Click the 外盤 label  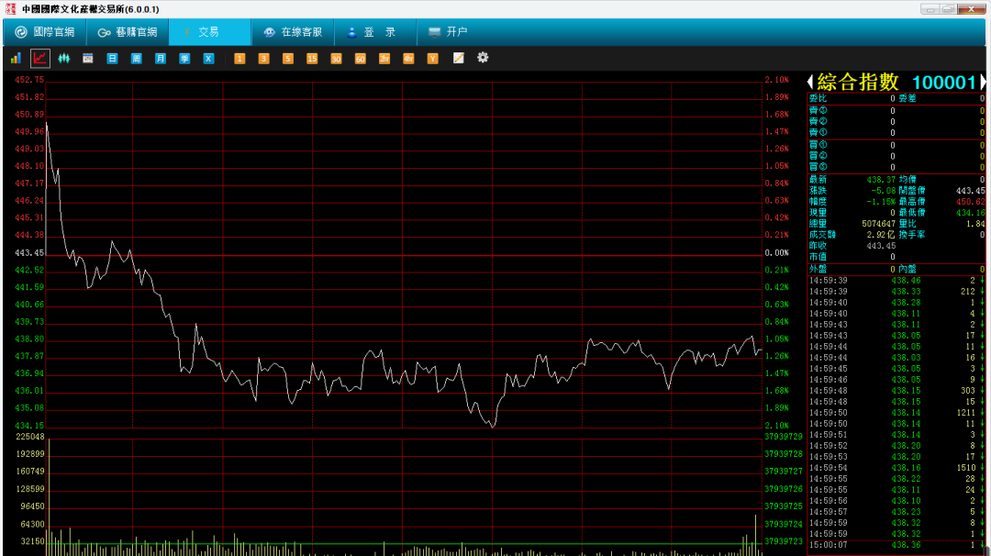click(818, 269)
